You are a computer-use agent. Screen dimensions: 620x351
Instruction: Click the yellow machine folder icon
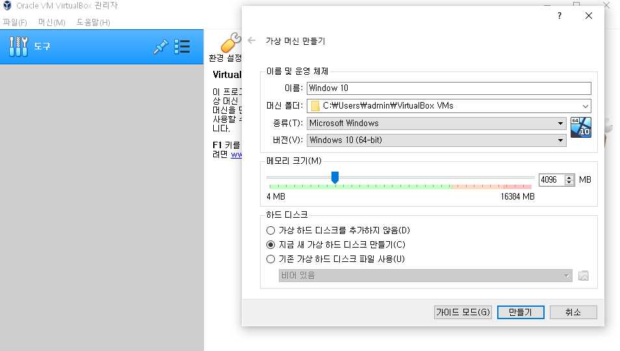pyautogui.click(x=315, y=106)
